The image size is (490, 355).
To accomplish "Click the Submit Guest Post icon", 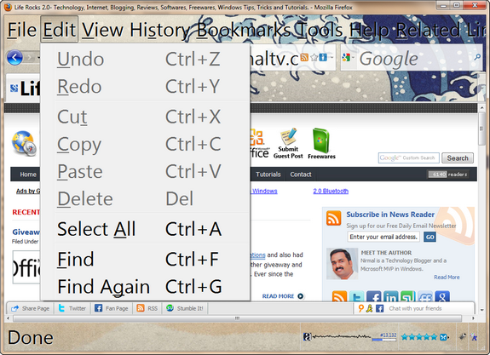I will point(288,143).
